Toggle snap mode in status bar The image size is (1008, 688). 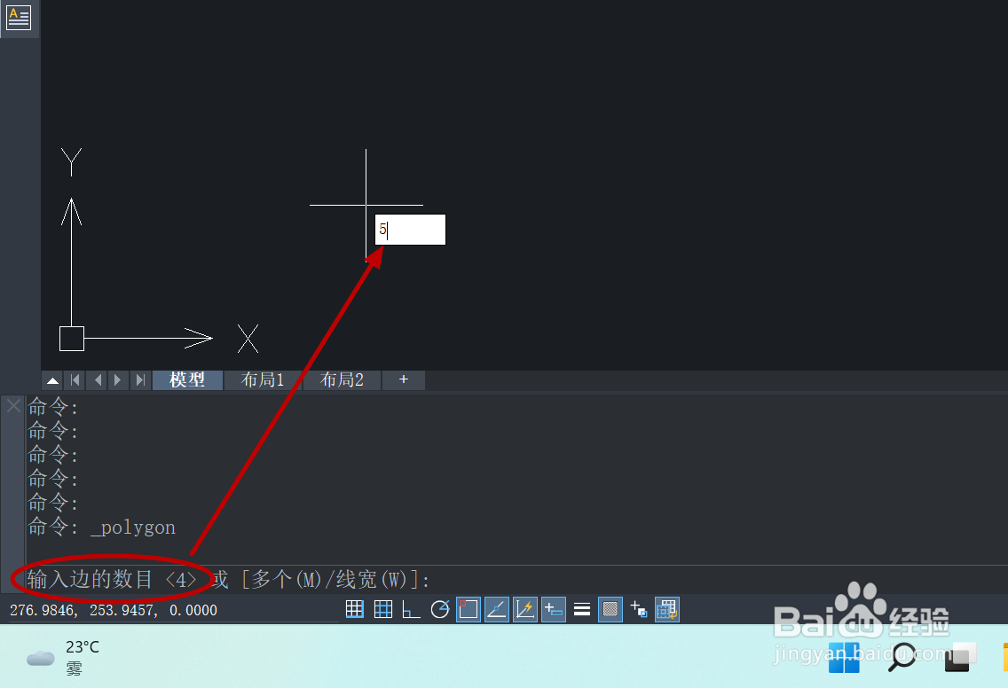pos(355,609)
